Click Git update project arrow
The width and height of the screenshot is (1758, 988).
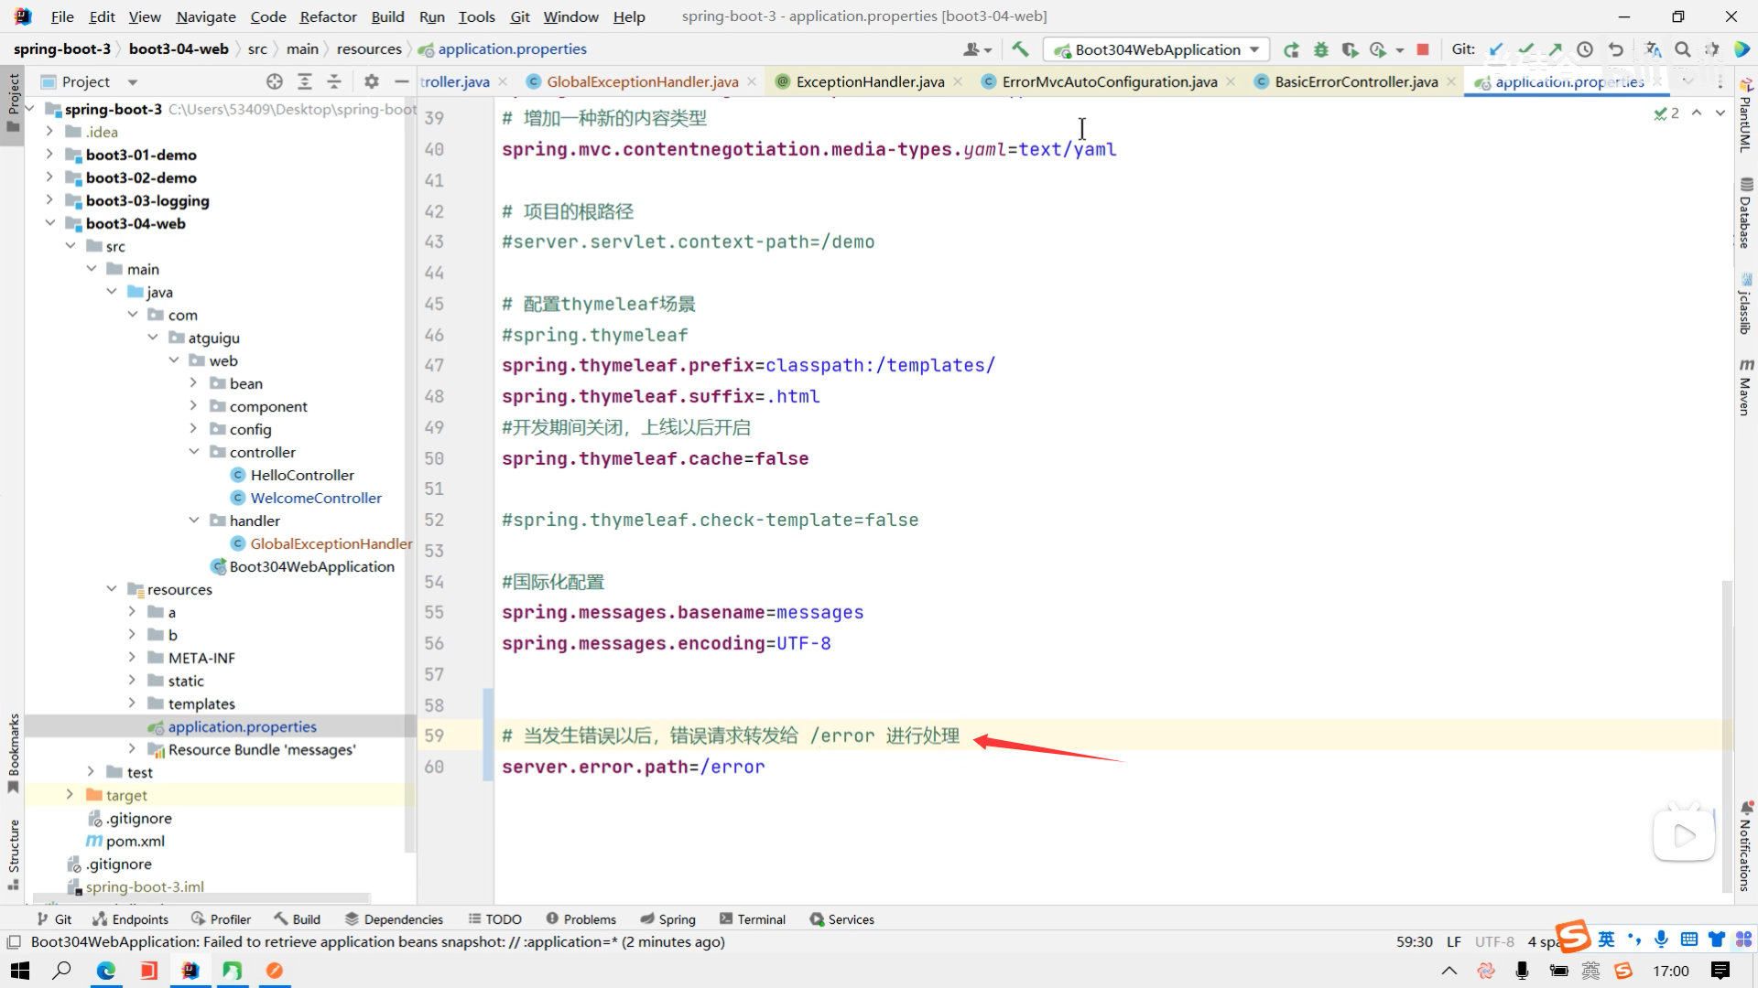click(x=1496, y=49)
